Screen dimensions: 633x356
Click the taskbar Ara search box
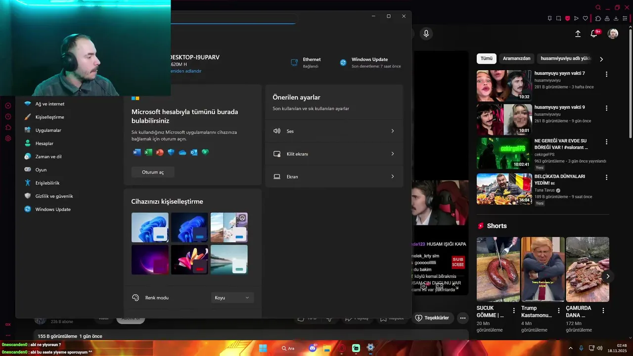tap(288, 349)
